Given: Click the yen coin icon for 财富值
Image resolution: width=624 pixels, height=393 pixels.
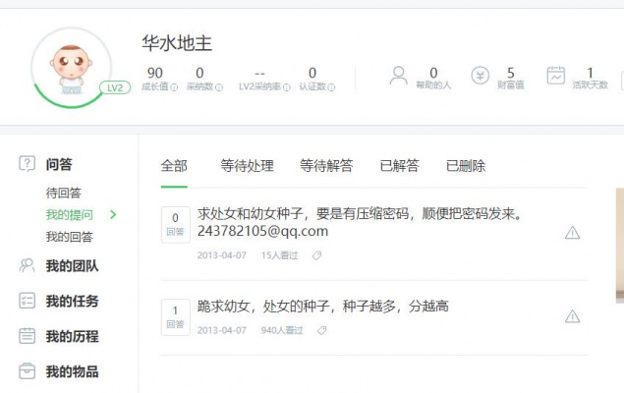Looking at the screenshot, I should 481,76.
